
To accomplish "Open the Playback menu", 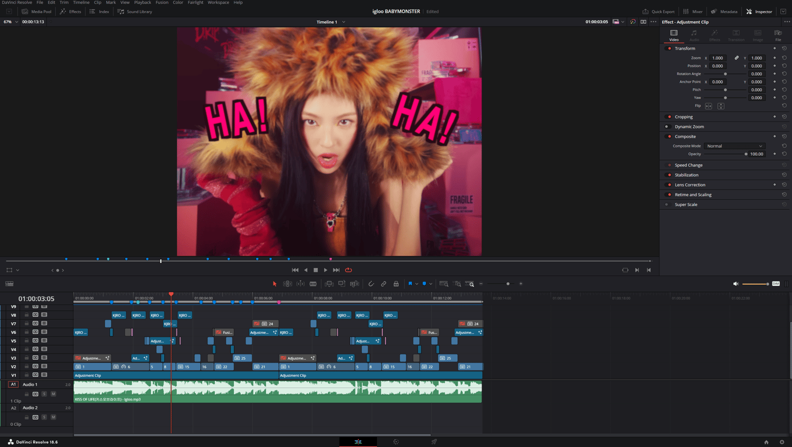I will (x=143, y=3).
